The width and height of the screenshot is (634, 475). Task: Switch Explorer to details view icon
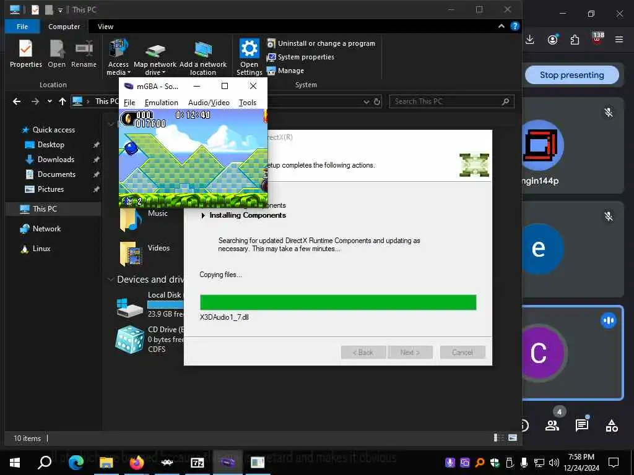[x=499, y=438]
